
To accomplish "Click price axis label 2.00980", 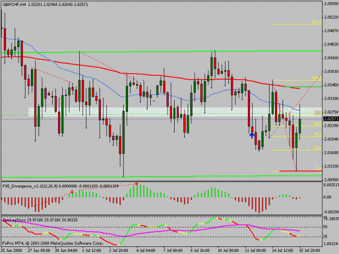I will tap(331, 180).
